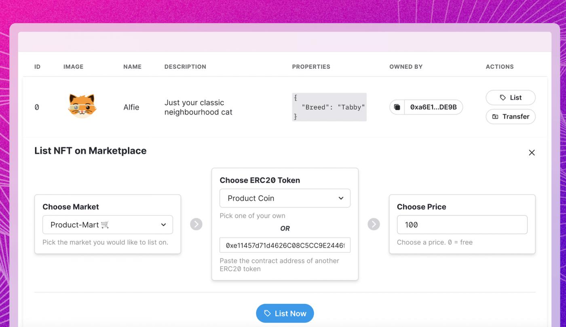Image resolution: width=566 pixels, height=327 pixels.
Task: Click the OWNED BY column header
Action: [x=406, y=67]
